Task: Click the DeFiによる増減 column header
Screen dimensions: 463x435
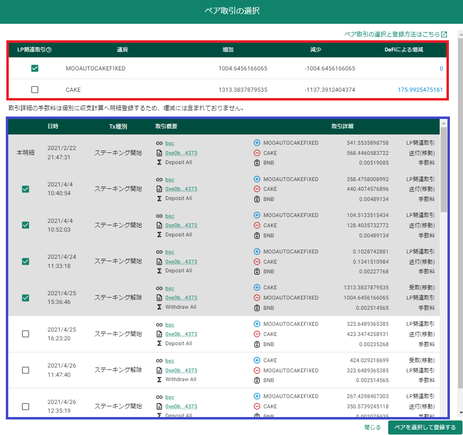Action: (404, 50)
